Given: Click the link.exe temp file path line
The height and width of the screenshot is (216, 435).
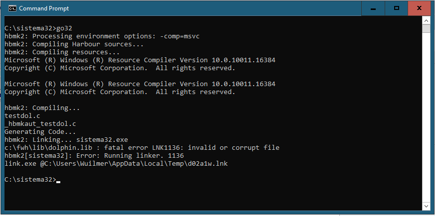Looking at the screenshot, I should tap(116, 164).
